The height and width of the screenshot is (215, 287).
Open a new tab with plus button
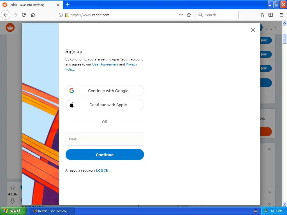tap(68, 4)
